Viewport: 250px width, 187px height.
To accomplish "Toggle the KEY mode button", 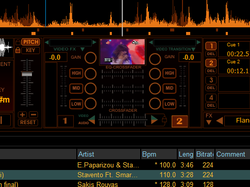I will (30, 50).
